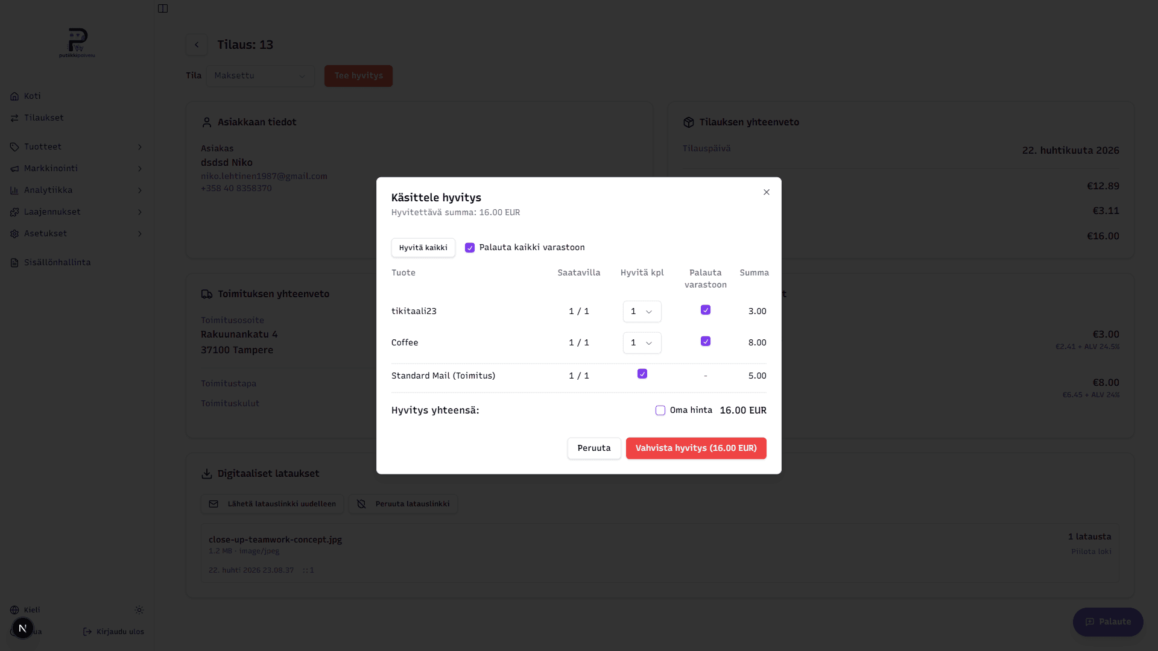The height and width of the screenshot is (651, 1158).
Task: Click the Analytiikka chart icon
Action: 14,190
